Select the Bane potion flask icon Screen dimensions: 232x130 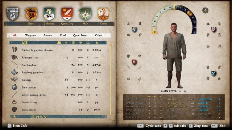tap(14, 87)
